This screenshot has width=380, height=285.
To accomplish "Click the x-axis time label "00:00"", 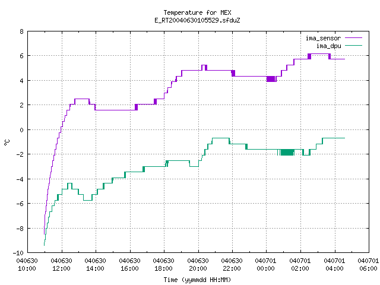I will [265, 268].
